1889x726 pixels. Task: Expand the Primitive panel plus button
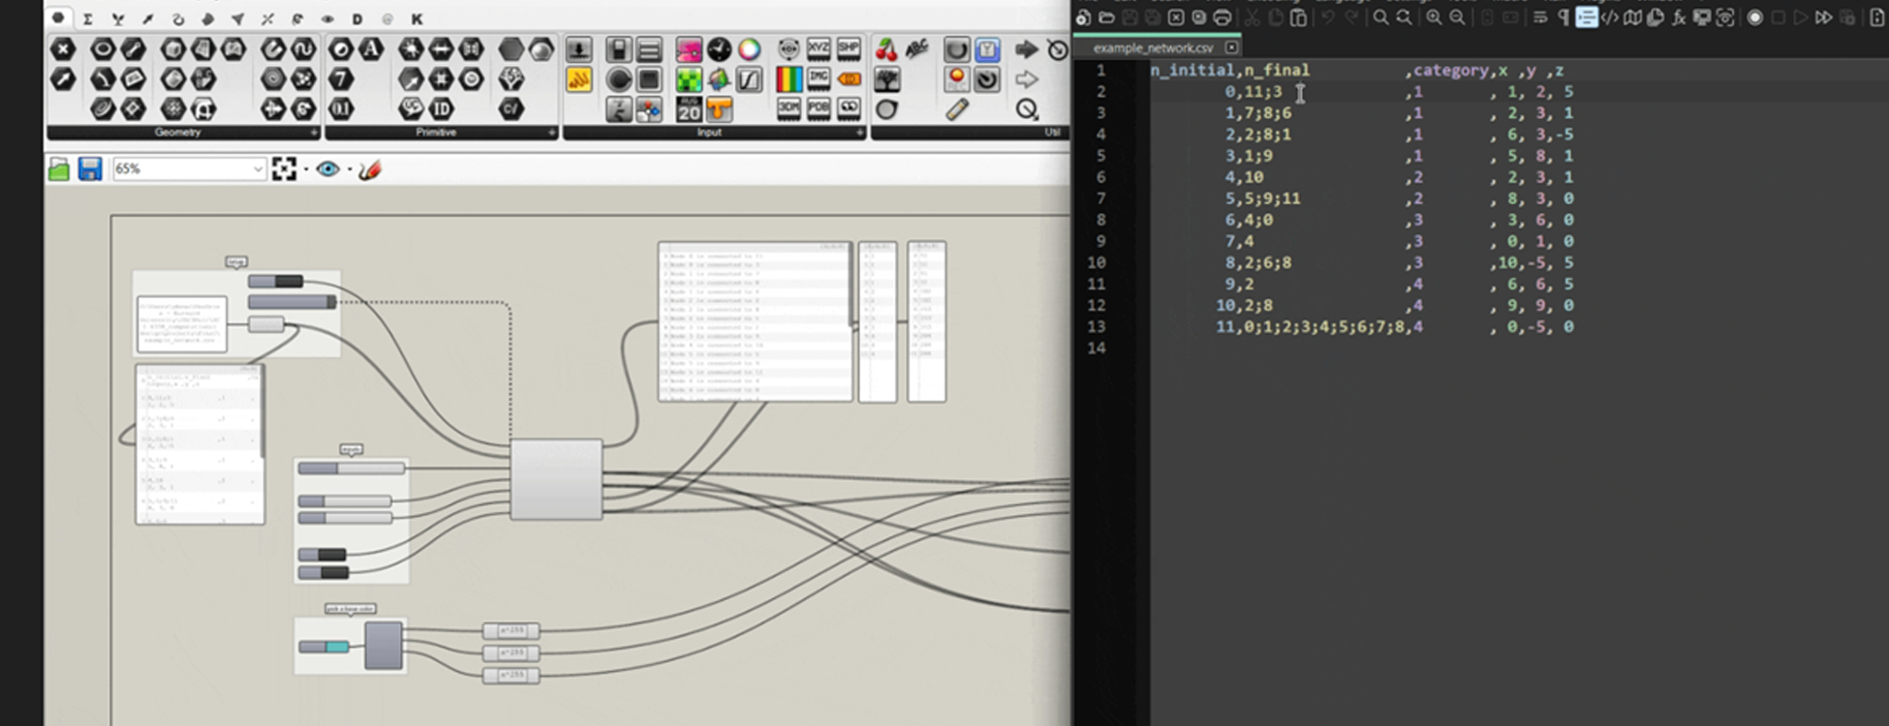[x=551, y=132]
